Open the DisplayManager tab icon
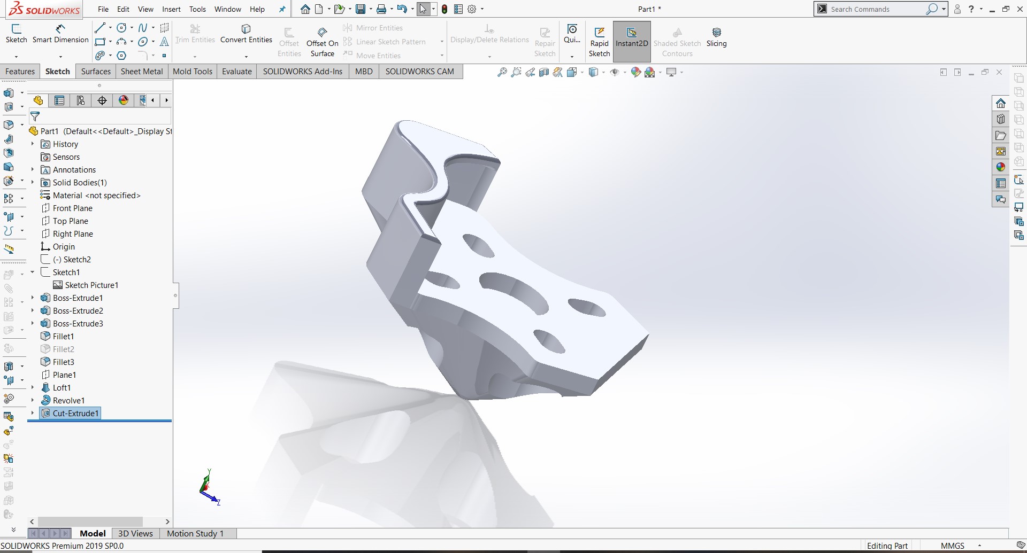This screenshot has height=553, width=1027. (x=124, y=100)
